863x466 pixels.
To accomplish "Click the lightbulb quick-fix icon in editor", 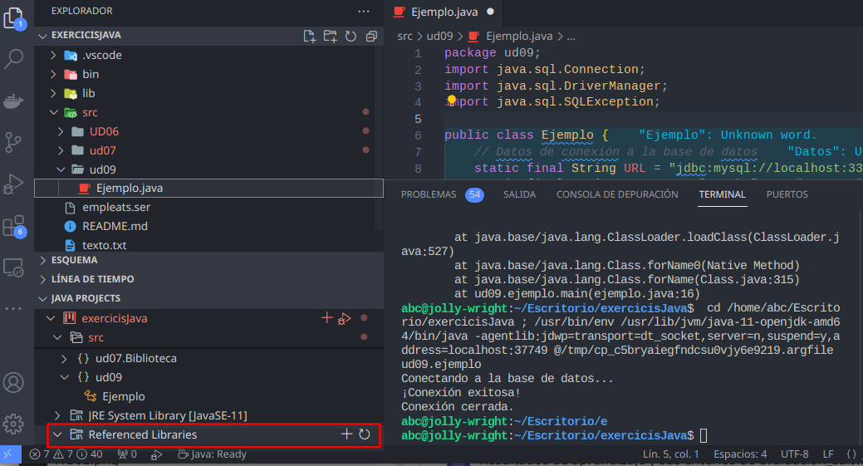I will 452,101.
